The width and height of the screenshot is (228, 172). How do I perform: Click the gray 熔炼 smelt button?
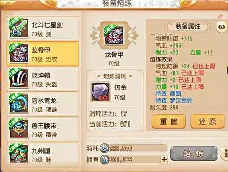(x=194, y=153)
